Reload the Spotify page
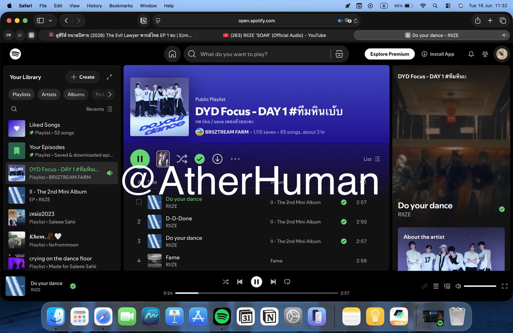Image resolution: width=513 pixels, height=333 pixels. click(x=356, y=20)
